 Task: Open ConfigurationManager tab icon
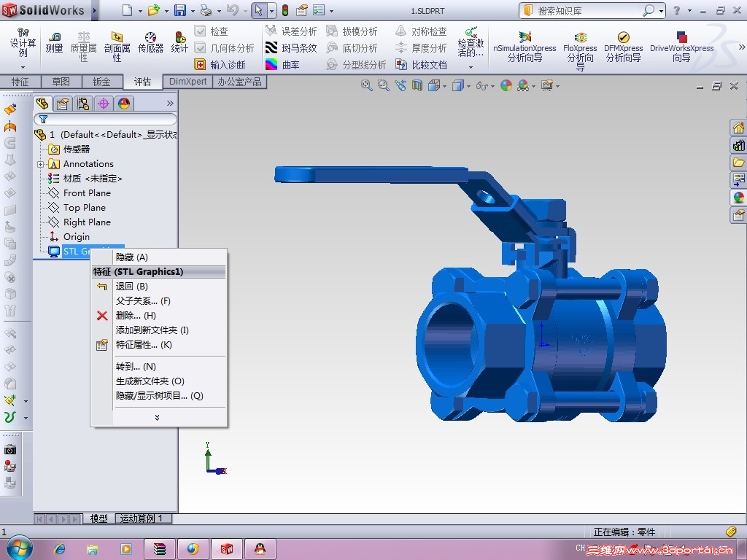(x=83, y=104)
